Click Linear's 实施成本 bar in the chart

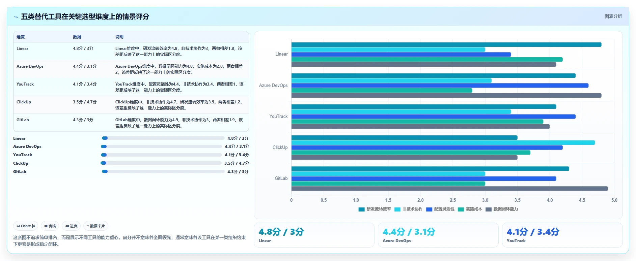click(427, 60)
